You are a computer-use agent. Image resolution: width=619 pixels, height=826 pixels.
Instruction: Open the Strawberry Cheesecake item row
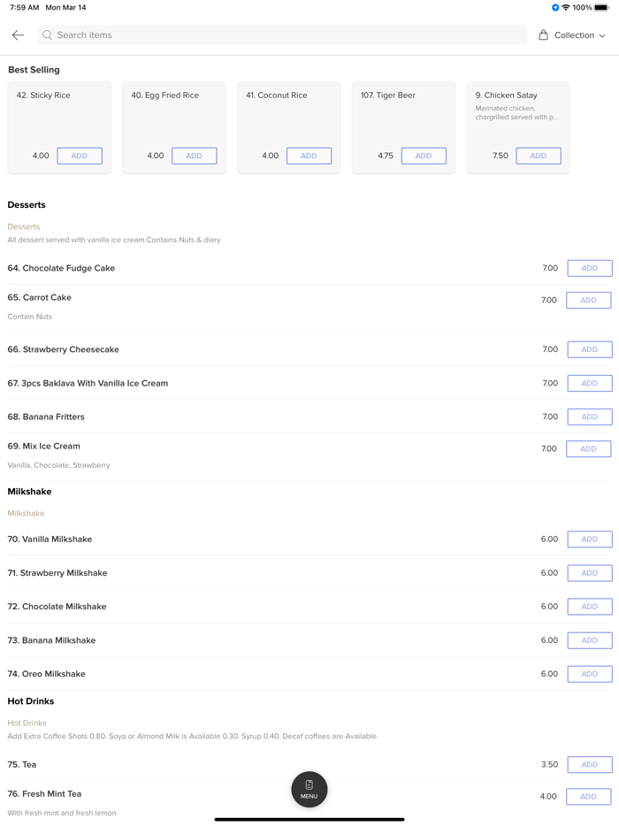click(265, 349)
